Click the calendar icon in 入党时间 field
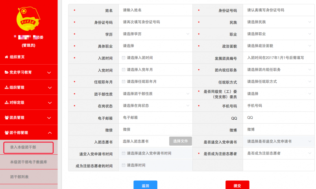Viewport: 316px width, 189px height. point(124,70)
